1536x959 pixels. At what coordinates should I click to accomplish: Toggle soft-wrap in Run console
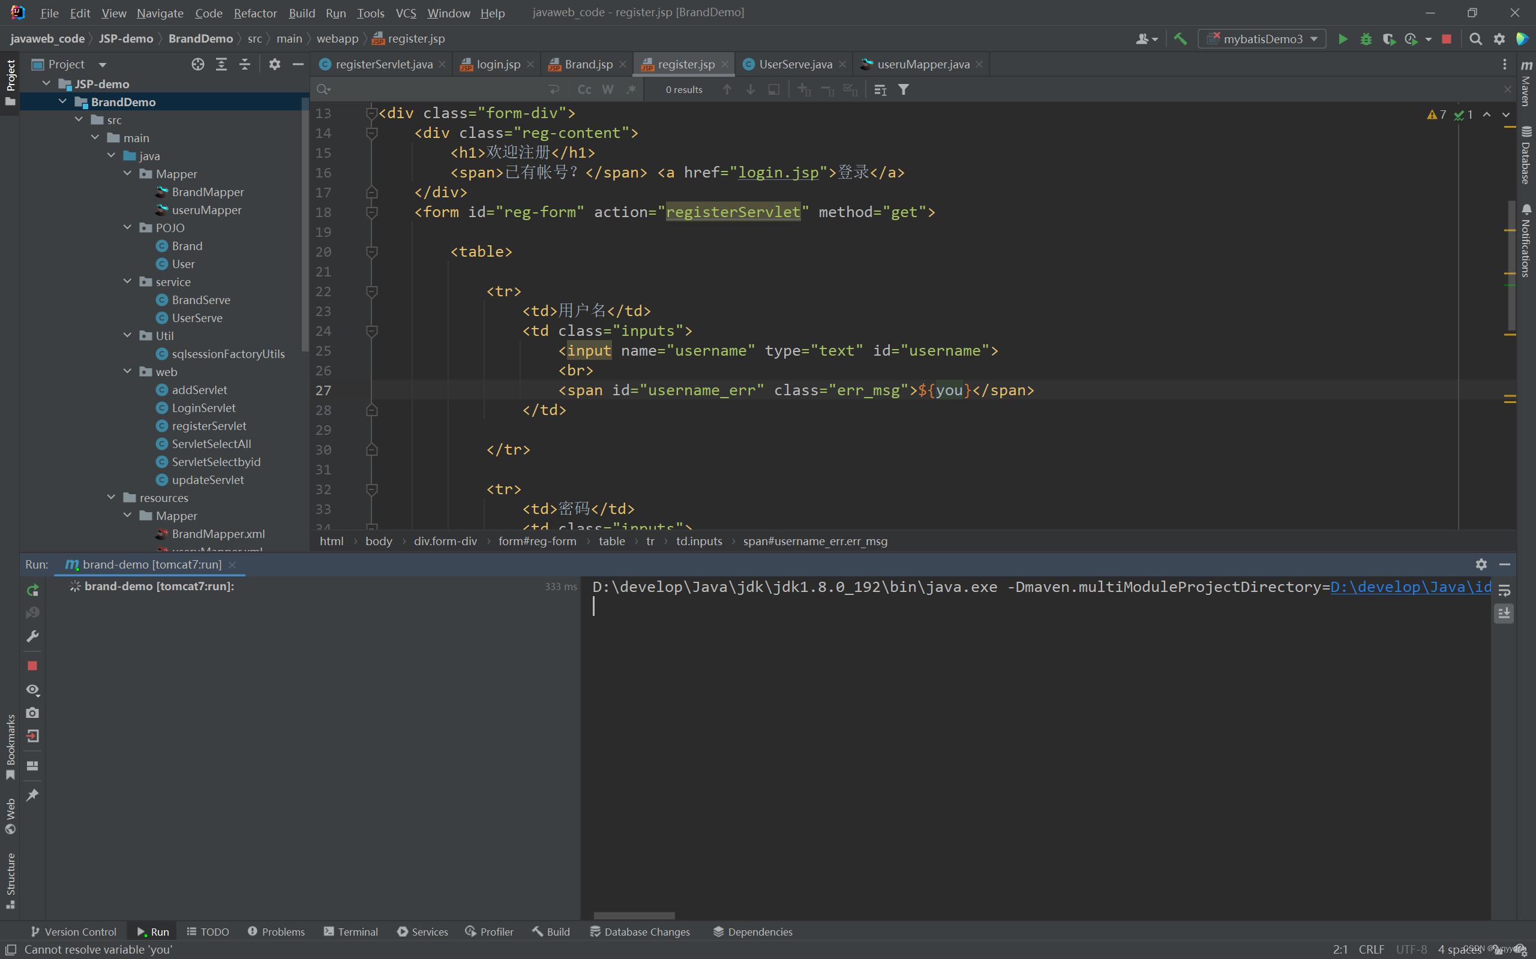point(1504,591)
